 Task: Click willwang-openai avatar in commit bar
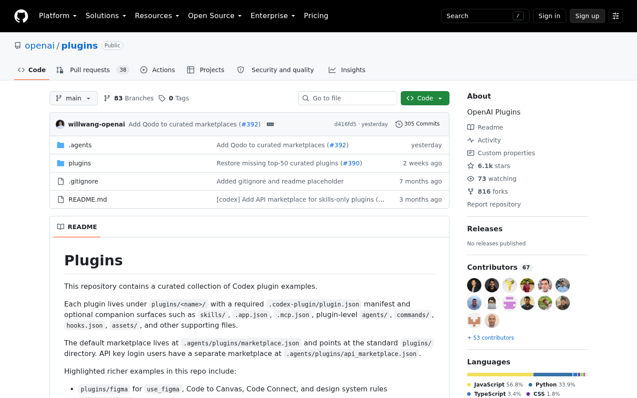click(x=60, y=124)
